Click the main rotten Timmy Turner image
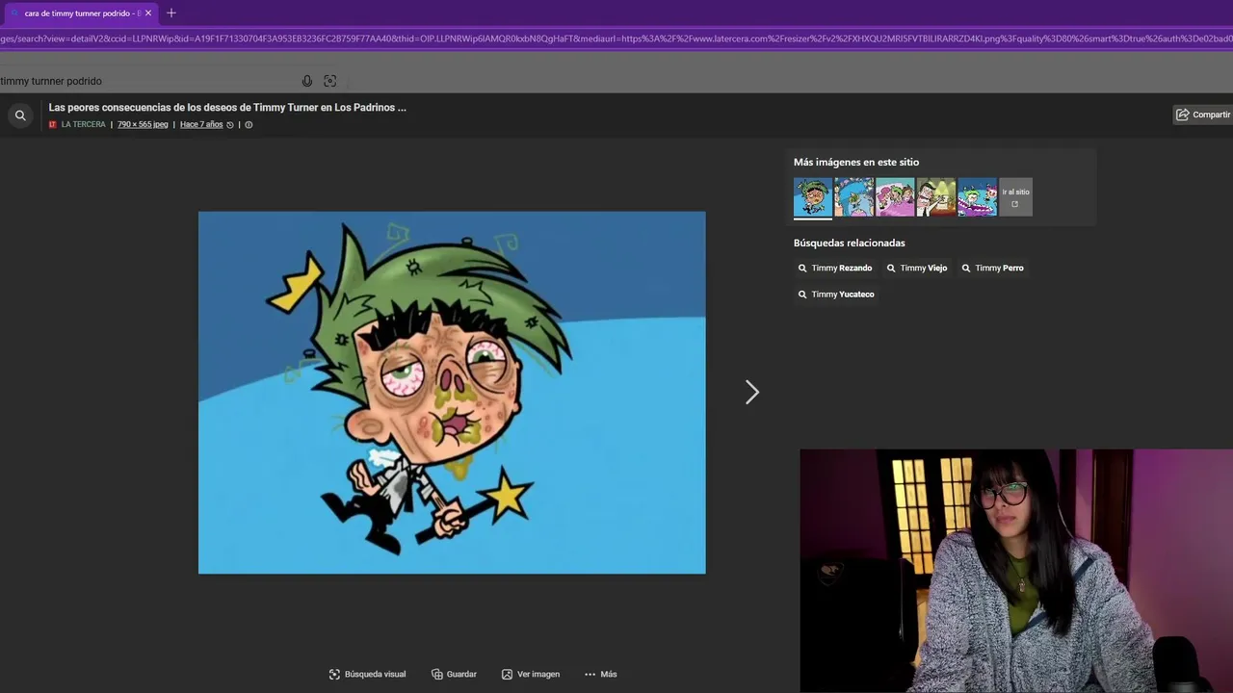The height and width of the screenshot is (693, 1233). point(452,393)
